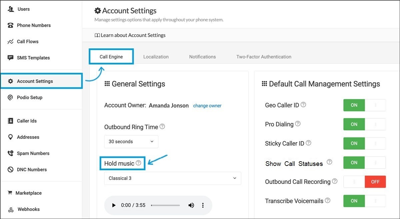This screenshot has height=219, width=400.
Task: Click the help icon next to Outbound Ring Time
Action: (162, 127)
